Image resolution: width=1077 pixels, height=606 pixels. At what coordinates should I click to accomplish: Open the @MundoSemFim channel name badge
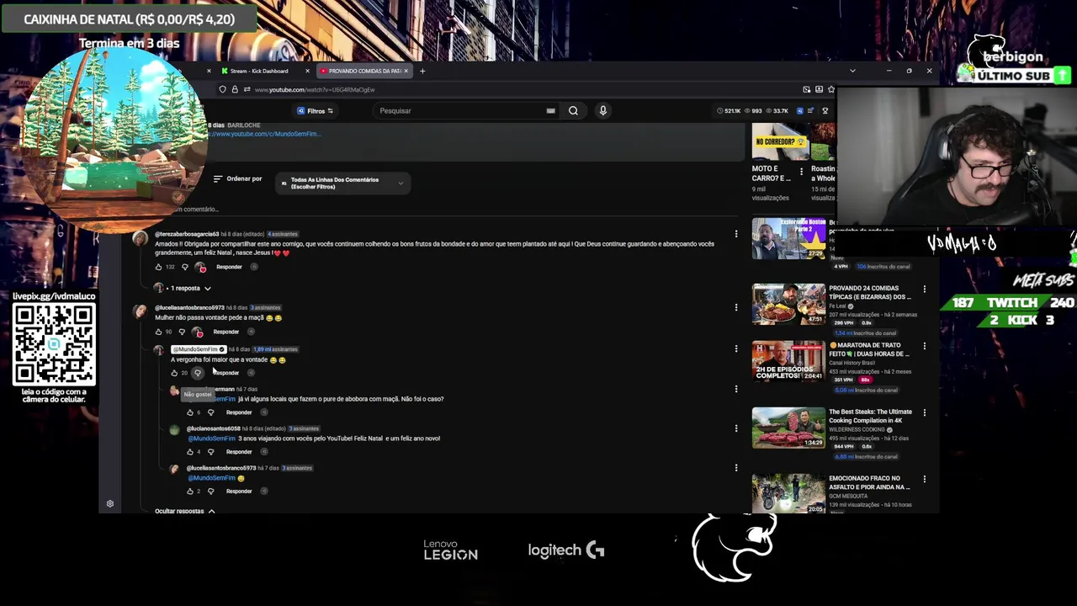click(198, 349)
